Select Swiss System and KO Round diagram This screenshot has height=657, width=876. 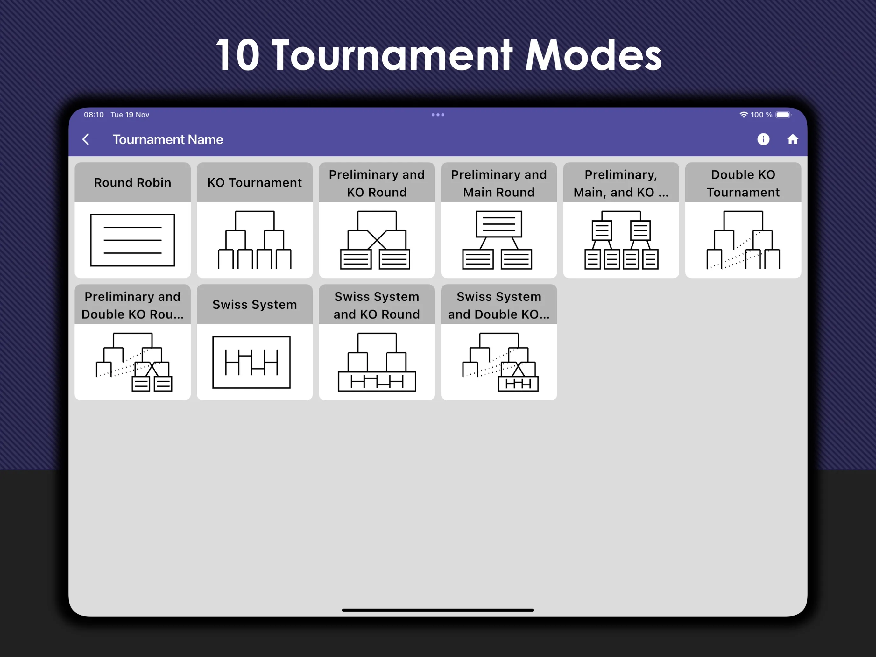377,362
